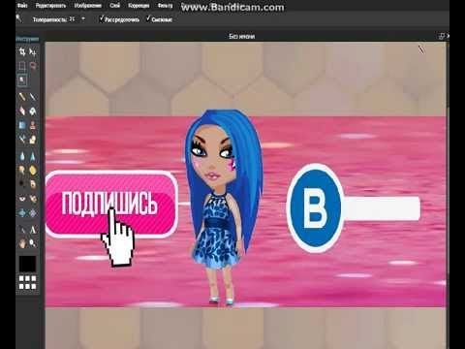465x349 pixels.
Task: Select the Sponge tool
Action: click(33, 170)
